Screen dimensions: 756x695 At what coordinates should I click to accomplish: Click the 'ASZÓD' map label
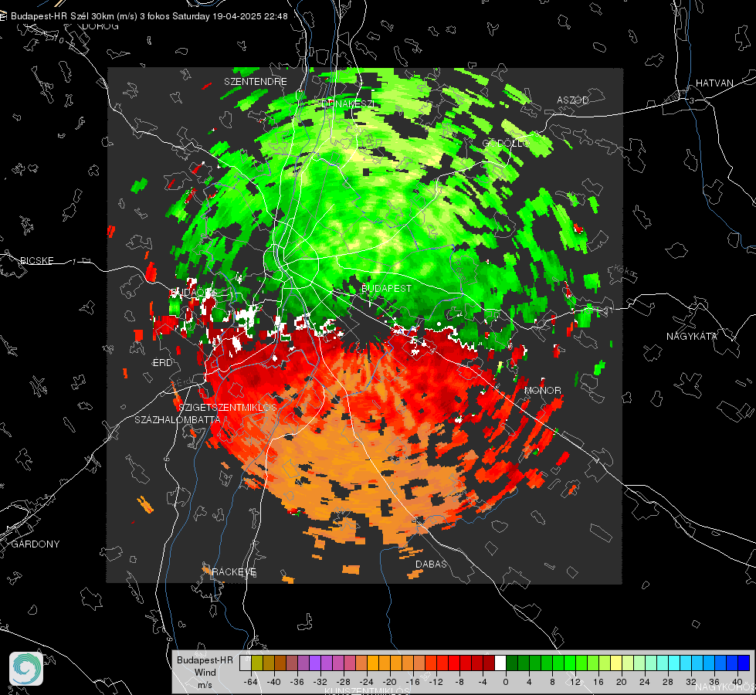click(573, 100)
